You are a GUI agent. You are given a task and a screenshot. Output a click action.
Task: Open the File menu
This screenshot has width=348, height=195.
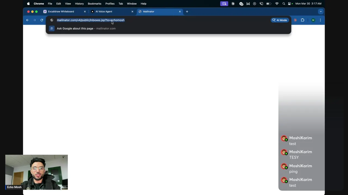[x=50, y=4]
